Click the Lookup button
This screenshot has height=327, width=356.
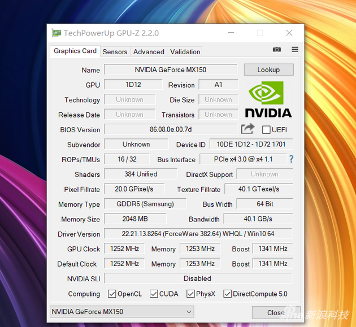[268, 69]
